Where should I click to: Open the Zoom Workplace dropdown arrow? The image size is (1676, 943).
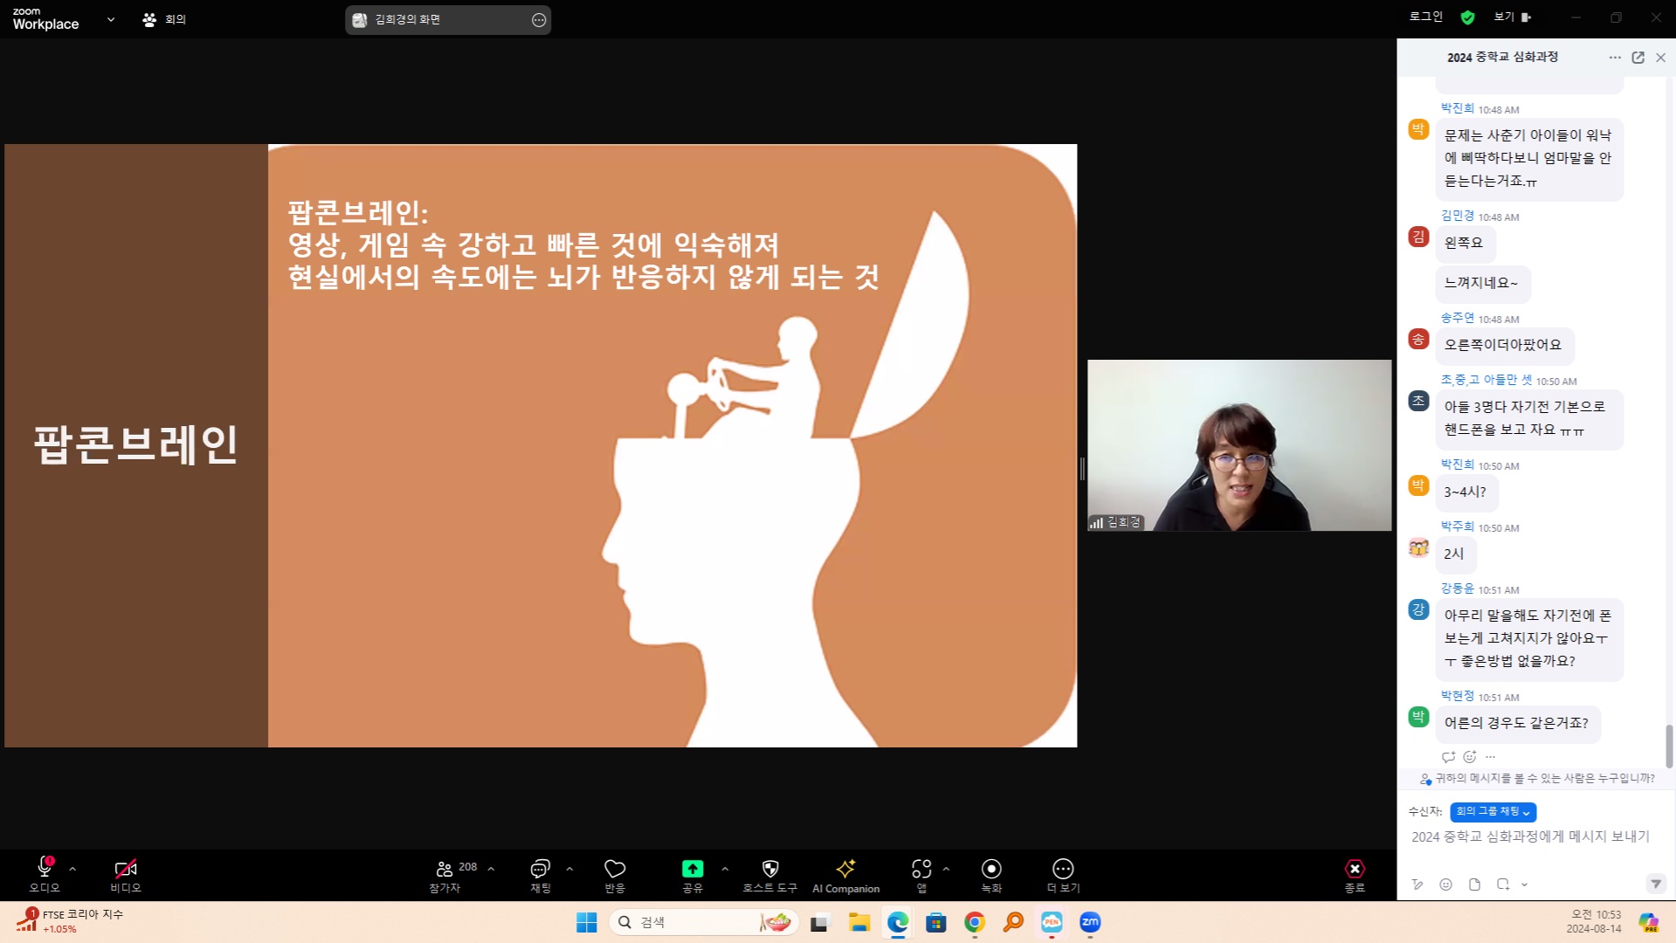click(111, 19)
